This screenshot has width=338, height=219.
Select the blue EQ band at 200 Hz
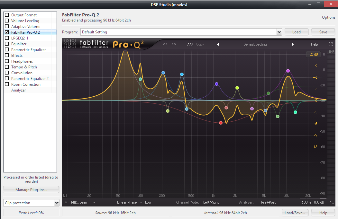click(x=163, y=73)
